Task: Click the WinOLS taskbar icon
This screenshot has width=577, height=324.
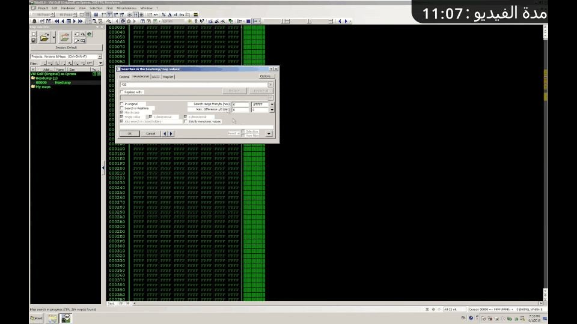Action: click(66, 318)
